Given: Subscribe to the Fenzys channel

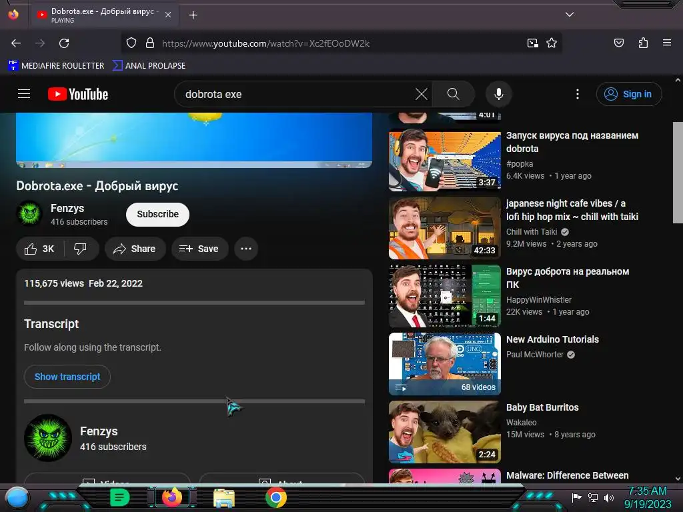Looking at the screenshot, I should pyautogui.click(x=157, y=214).
